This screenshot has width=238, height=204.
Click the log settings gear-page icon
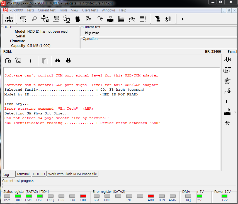[x=8, y=61]
